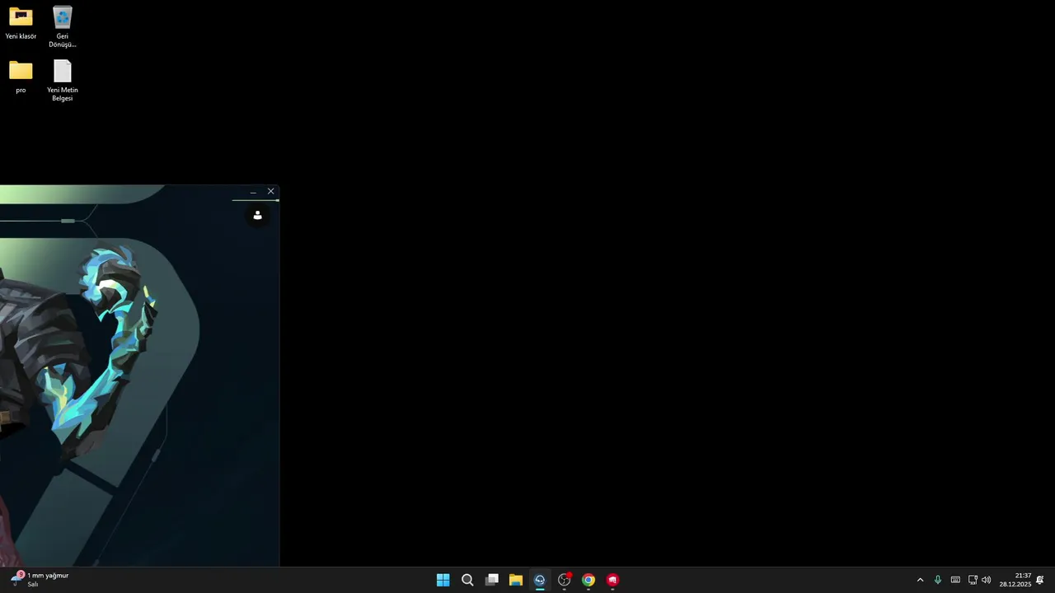
Task: Open the volume speaker tray icon
Action: click(x=987, y=580)
